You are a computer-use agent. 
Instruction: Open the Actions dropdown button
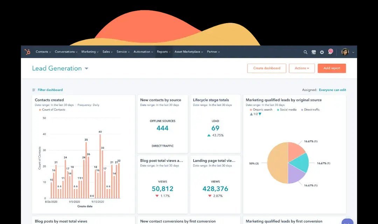click(x=302, y=68)
